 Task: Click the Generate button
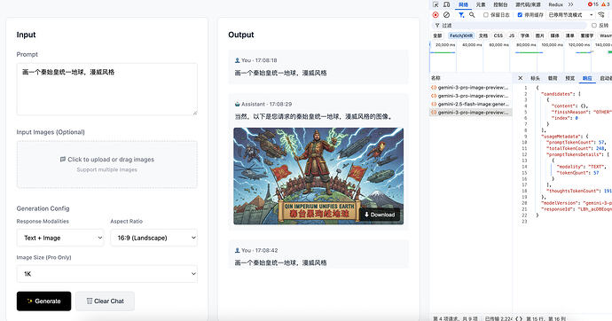tap(43, 301)
